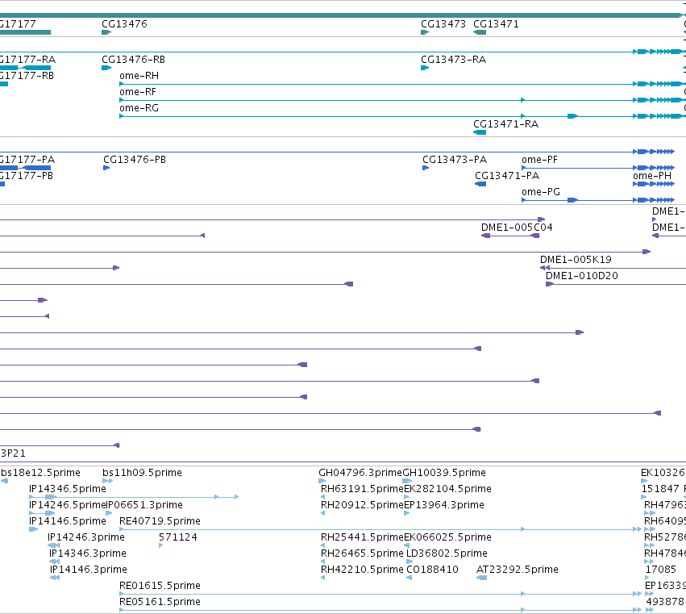Click the IP14246.5prime EST label
The height and width of the screenshot is (614, 686).
point(68,505)
